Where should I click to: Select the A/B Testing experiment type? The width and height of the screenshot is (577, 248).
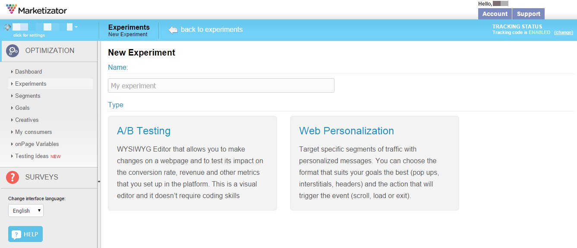(x=192, y=163)
